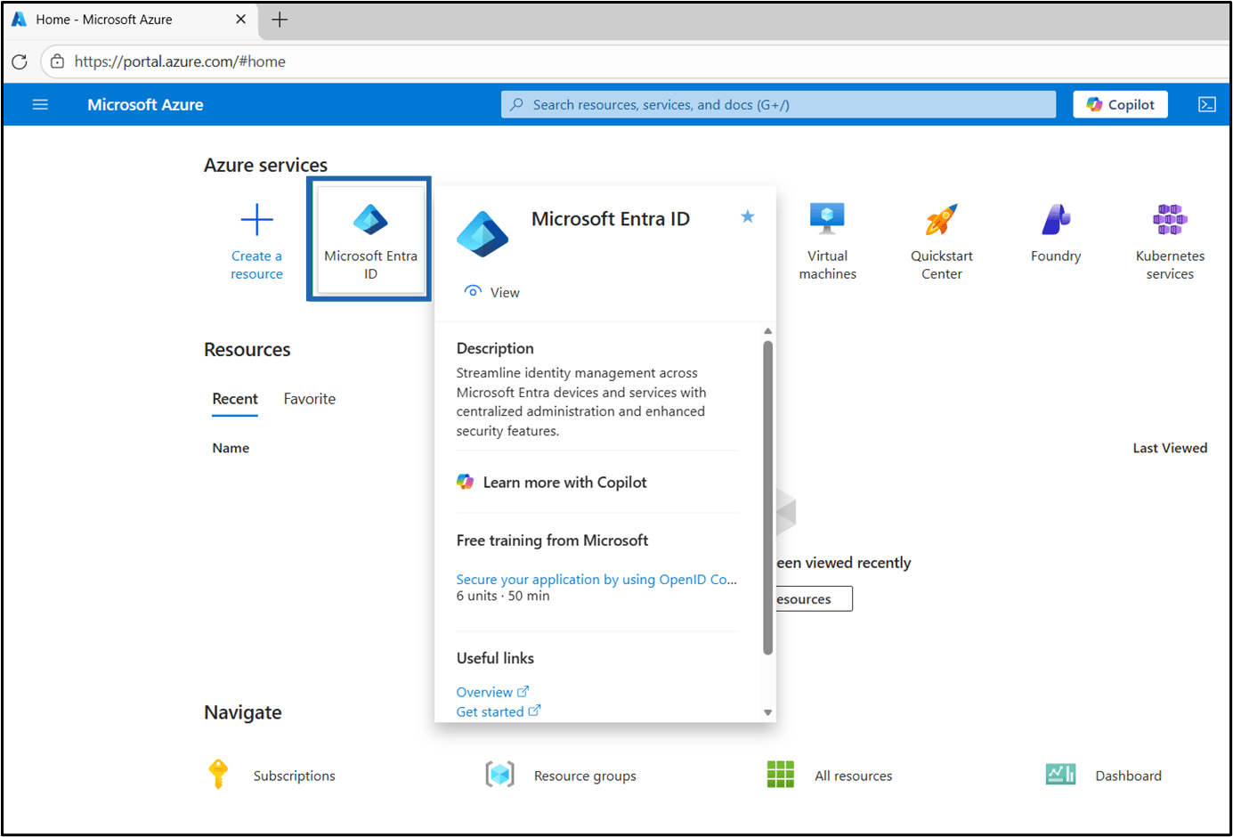This screenshot has height=837, width=1233.
Task: Open the Dashboard chart icon
Action: 1061,775
